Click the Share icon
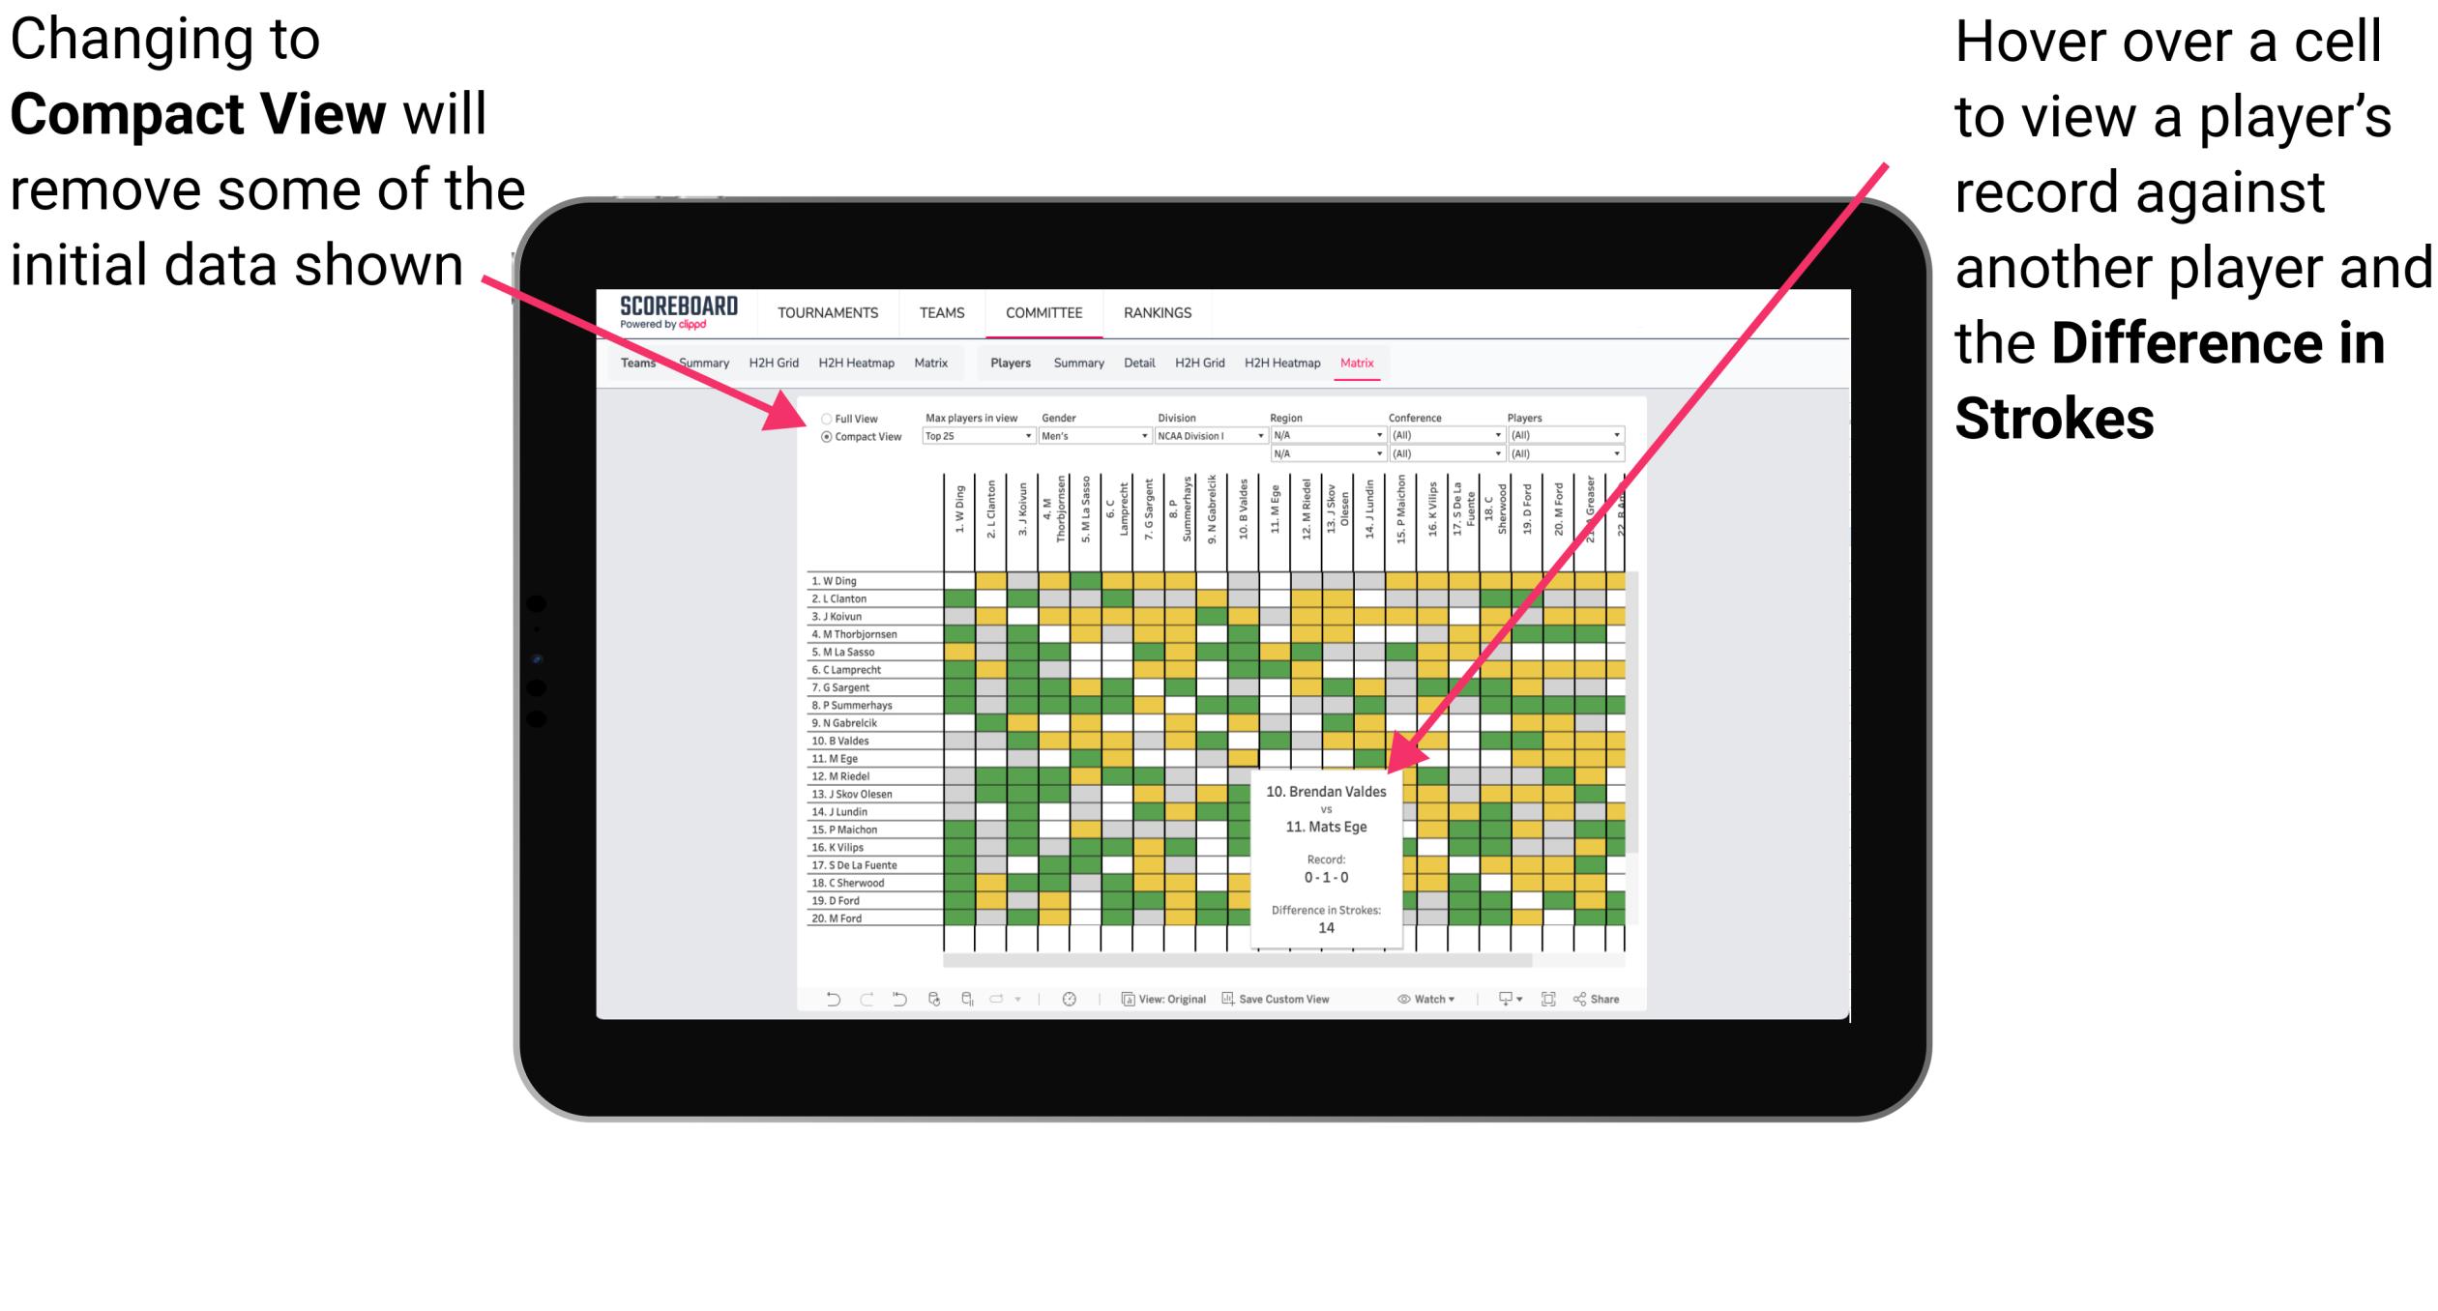This screenshot has width=2438, height=1311. pyautogui.click(x=1616, y=996)
